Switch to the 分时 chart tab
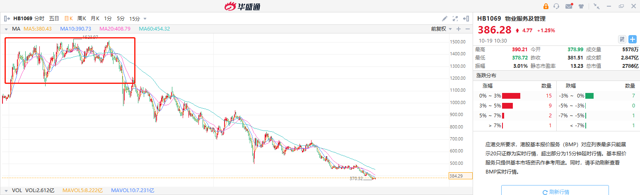This screenshot has width=640, height=195. [39, 18]
